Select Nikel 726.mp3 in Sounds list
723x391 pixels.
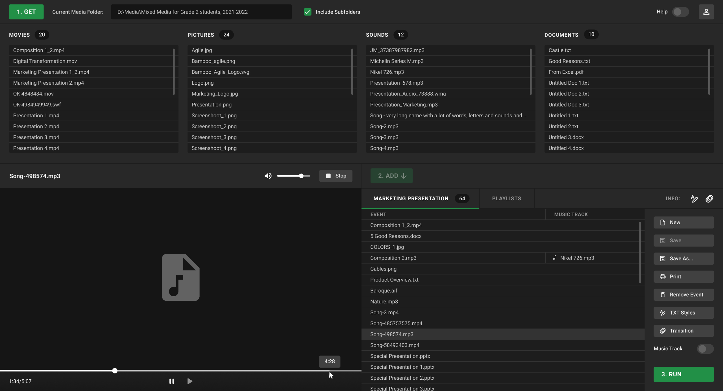click(x=387, y=72)
